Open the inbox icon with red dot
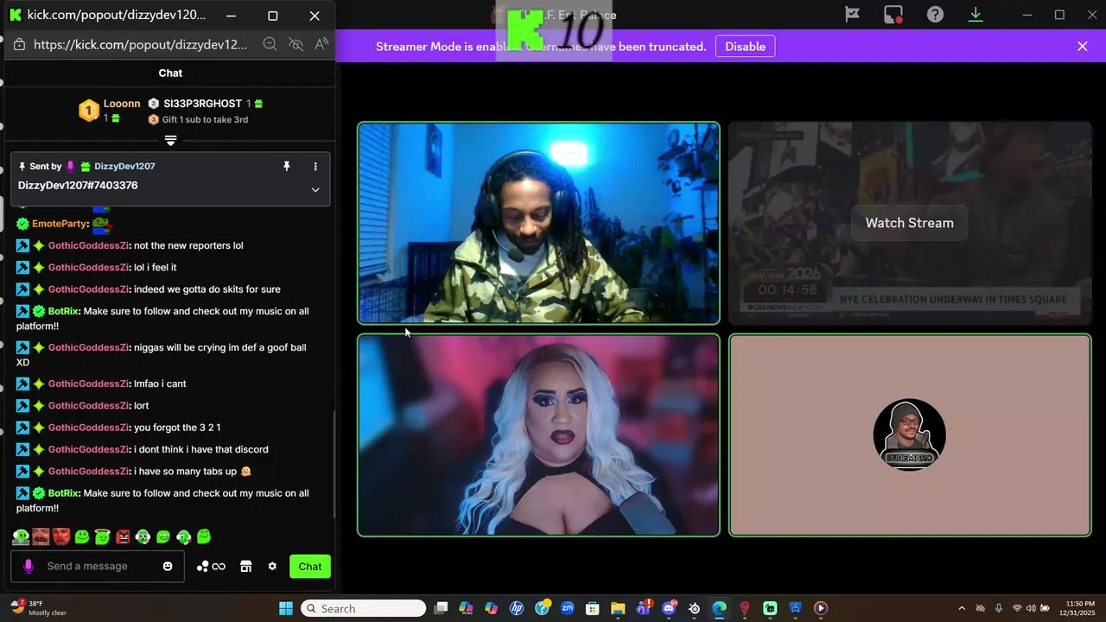Viewport: 1106px width, 622px height. pos(893,15)
